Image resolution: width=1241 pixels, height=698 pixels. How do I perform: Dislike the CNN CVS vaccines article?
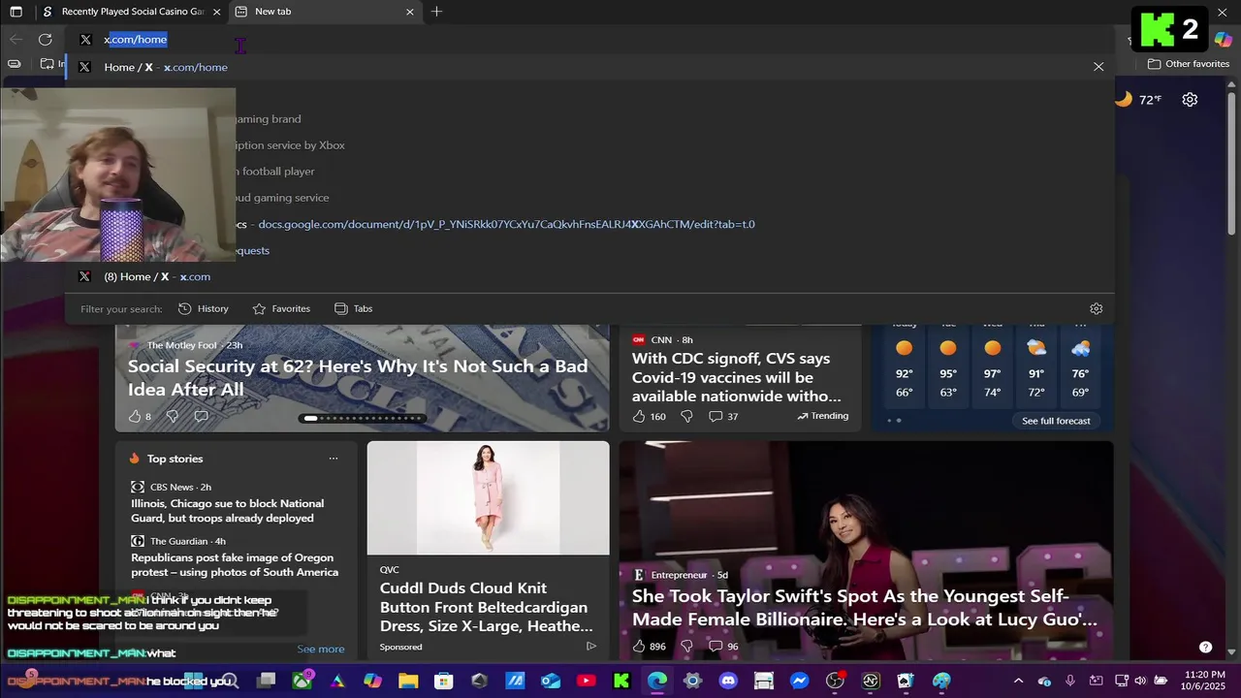pyautogui.click(x=686, y=416)
